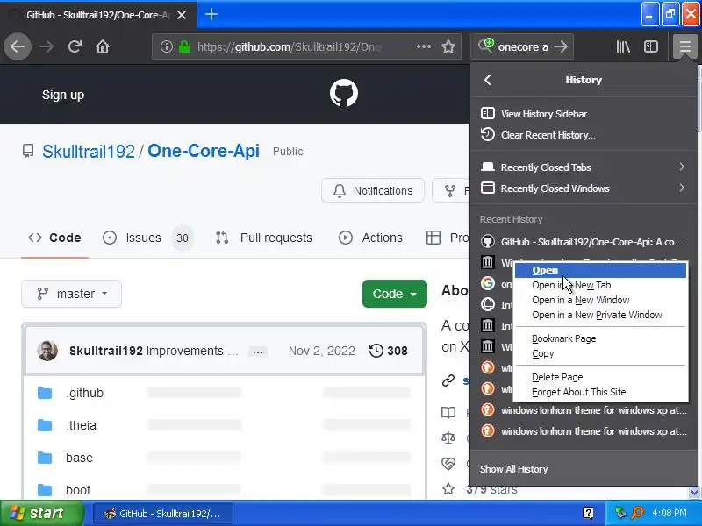Viewport: 702px width, 526px height.
Task: Click the .github folder icon
Action: (x=45, y=393)
